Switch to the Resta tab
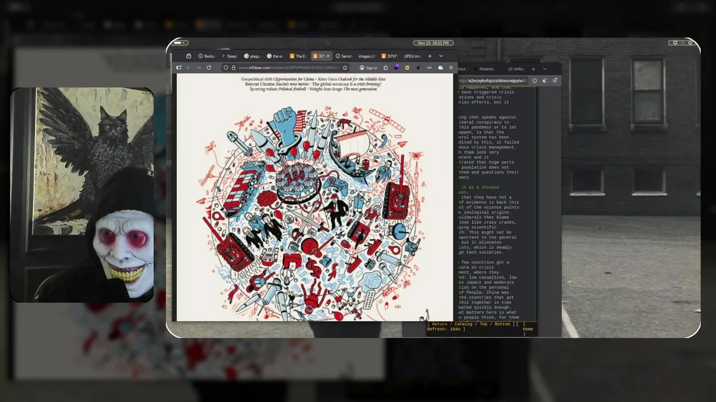Image resolution: width=716 pixels, height=402 pixels. tap(206, 56)
